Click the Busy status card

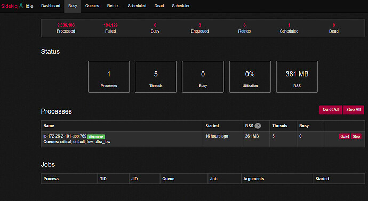(x=203, y=77)
